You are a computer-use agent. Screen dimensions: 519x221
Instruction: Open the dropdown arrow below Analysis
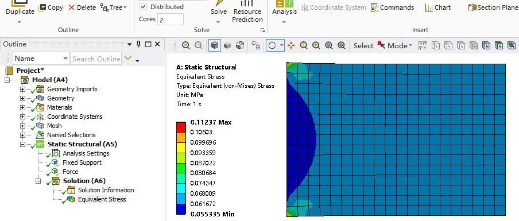tap(284, 22)
